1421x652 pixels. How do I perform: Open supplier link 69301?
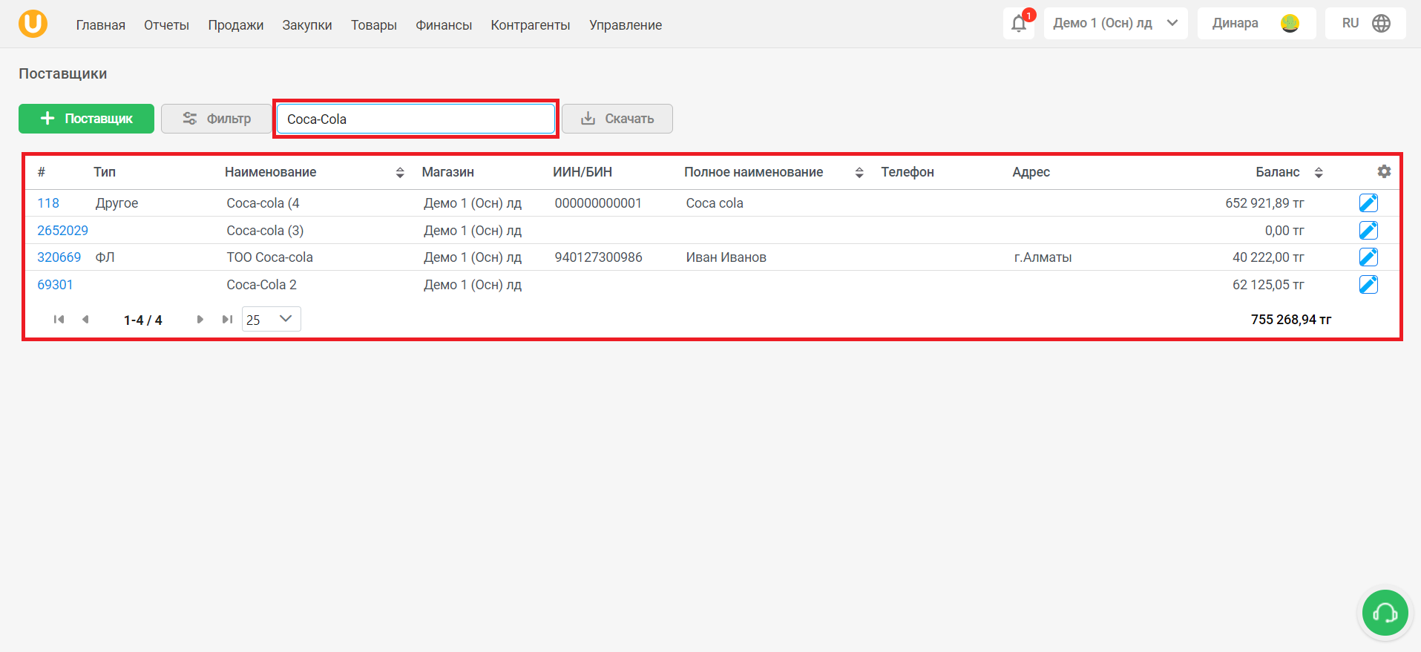[55, 285]
